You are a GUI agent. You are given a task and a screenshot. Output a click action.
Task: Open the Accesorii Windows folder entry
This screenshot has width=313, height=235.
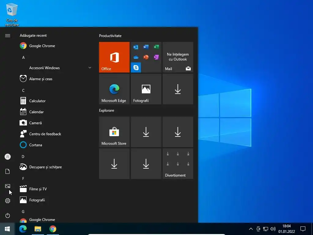56,68
